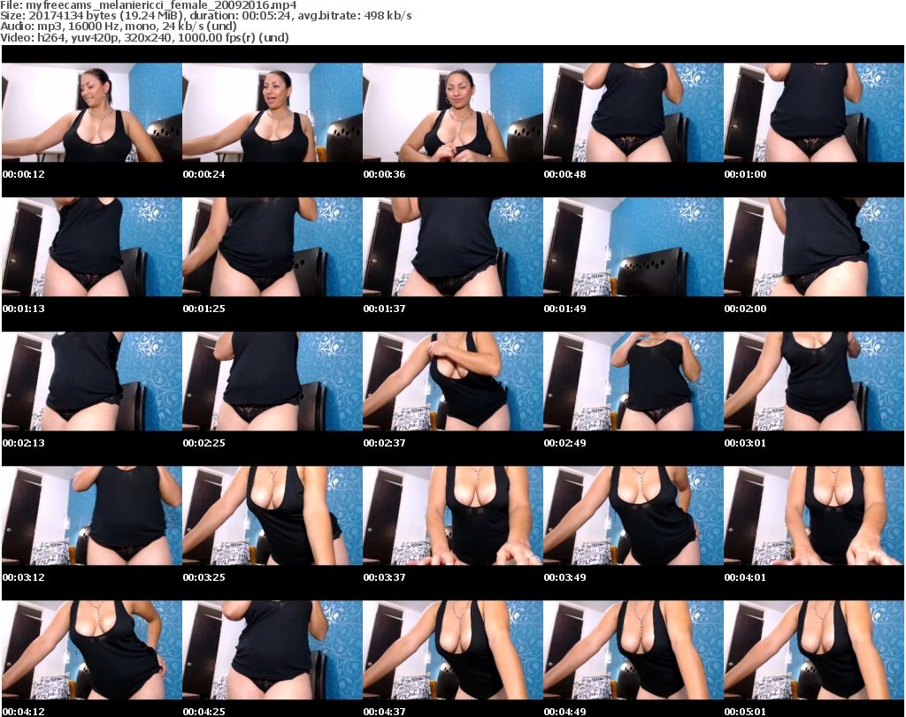Select the thumbnail frame at 00:03:25

click(273, 515)
